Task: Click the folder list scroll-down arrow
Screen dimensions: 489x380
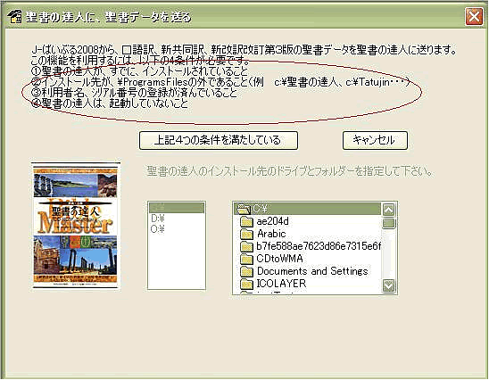Action: [388, 285]
